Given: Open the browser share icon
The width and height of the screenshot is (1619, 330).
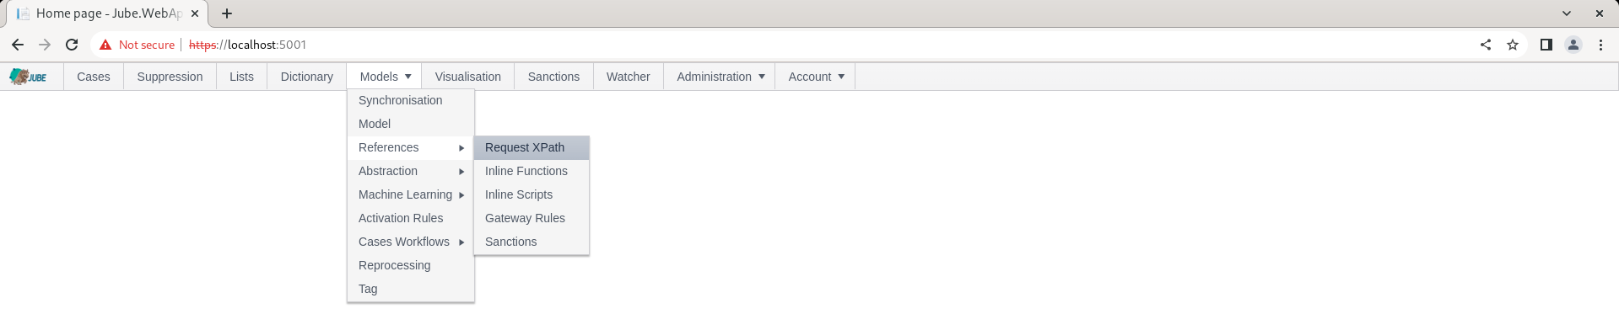Looking at the screenshot, I should 1486,45.
